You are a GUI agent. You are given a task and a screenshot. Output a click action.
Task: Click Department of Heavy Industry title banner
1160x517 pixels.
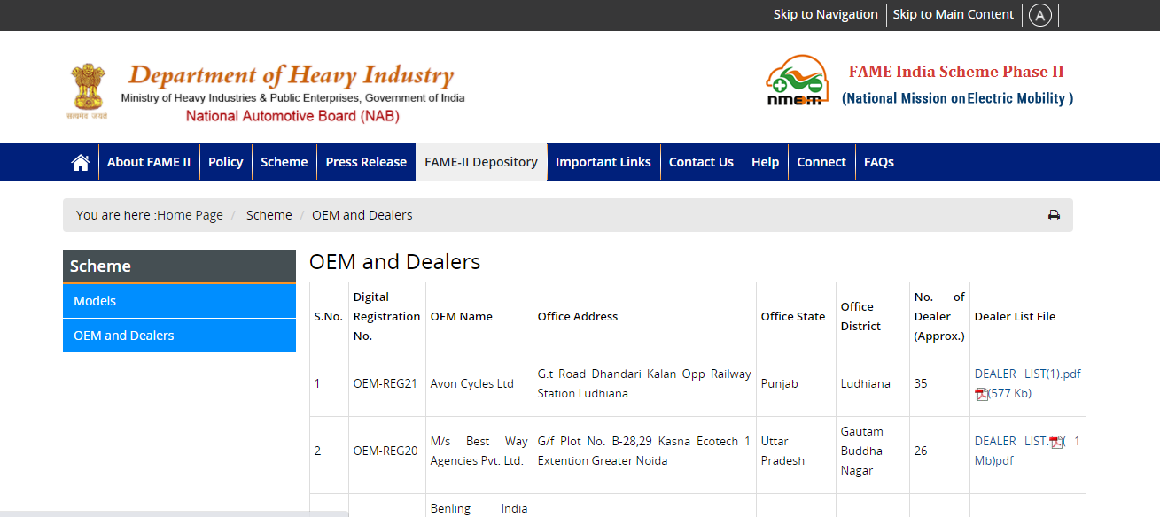click(292, 75)
